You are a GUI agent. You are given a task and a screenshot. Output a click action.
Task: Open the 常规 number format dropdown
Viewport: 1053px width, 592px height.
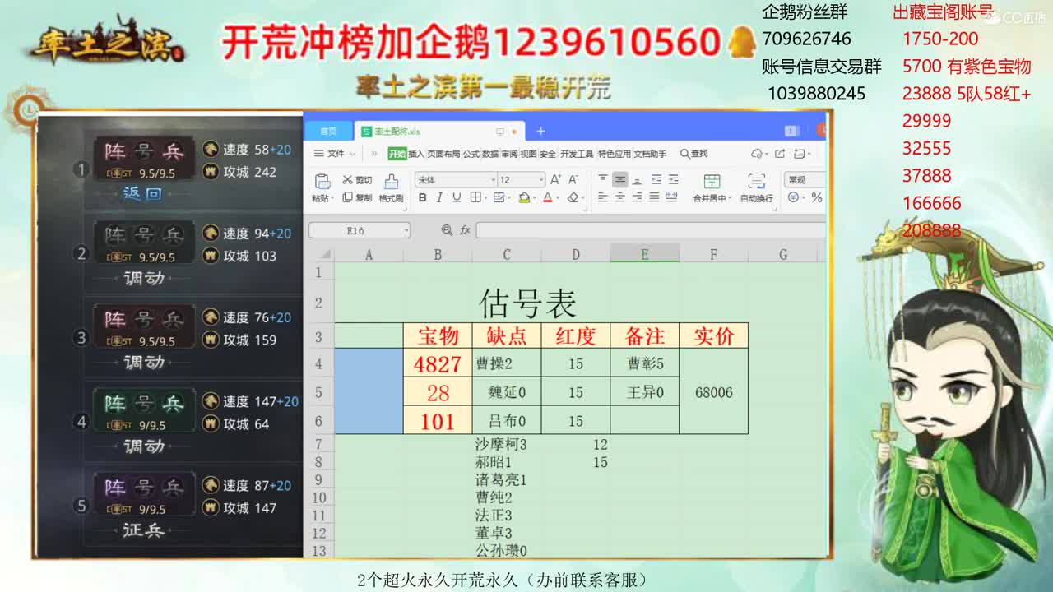point(805,179)
